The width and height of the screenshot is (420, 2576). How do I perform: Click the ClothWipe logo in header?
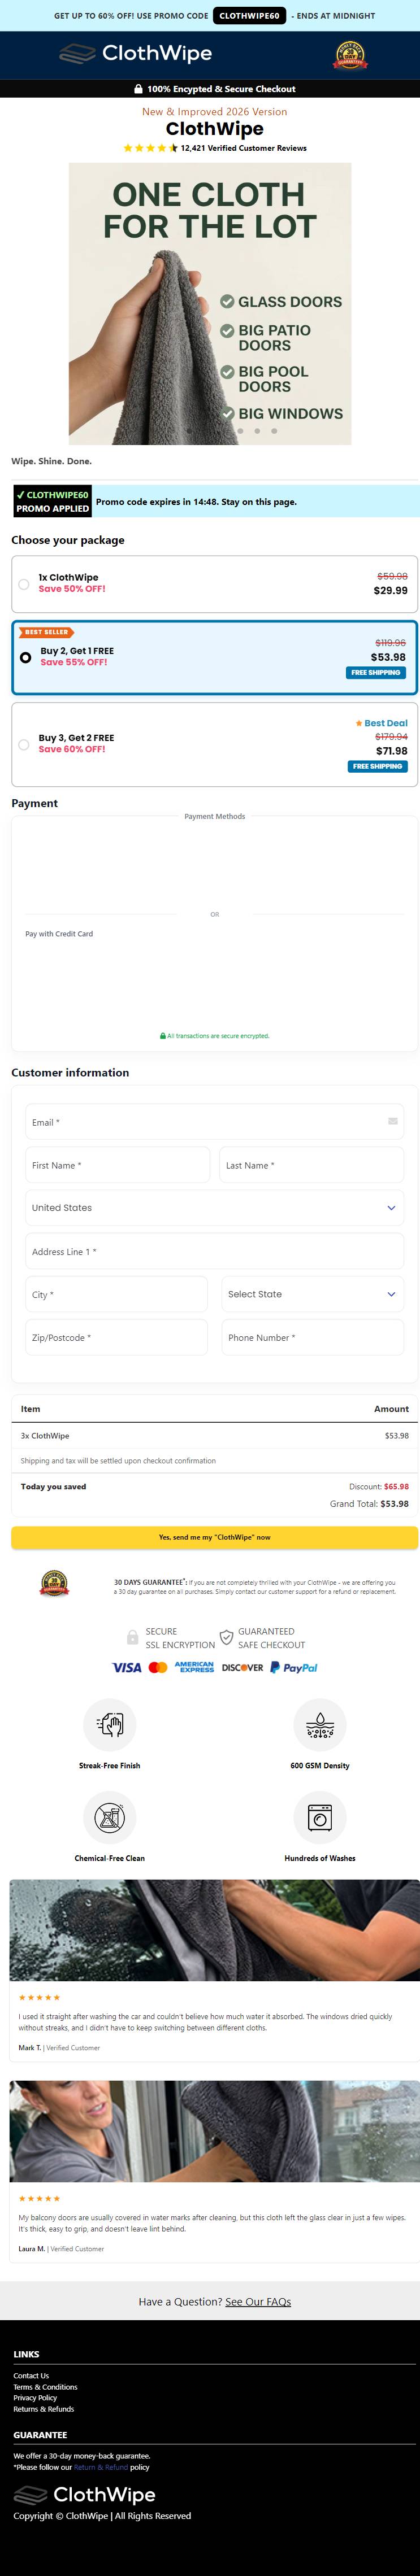(x=135, y=53)
